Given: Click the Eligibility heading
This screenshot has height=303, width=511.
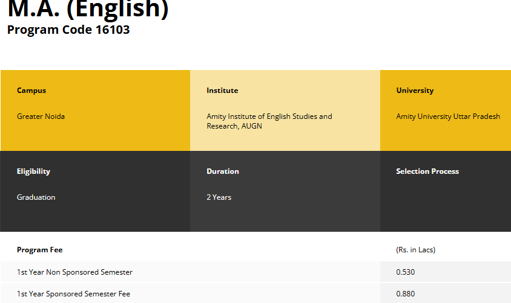Looking at the screenshot, I should click(x=33, y=171).
